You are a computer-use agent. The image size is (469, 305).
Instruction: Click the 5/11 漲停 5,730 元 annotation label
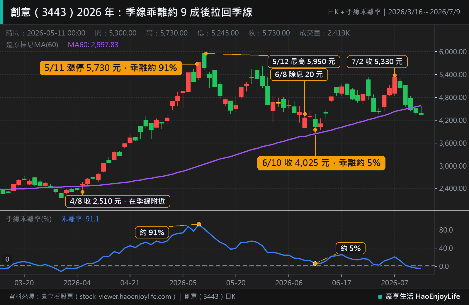111,68
